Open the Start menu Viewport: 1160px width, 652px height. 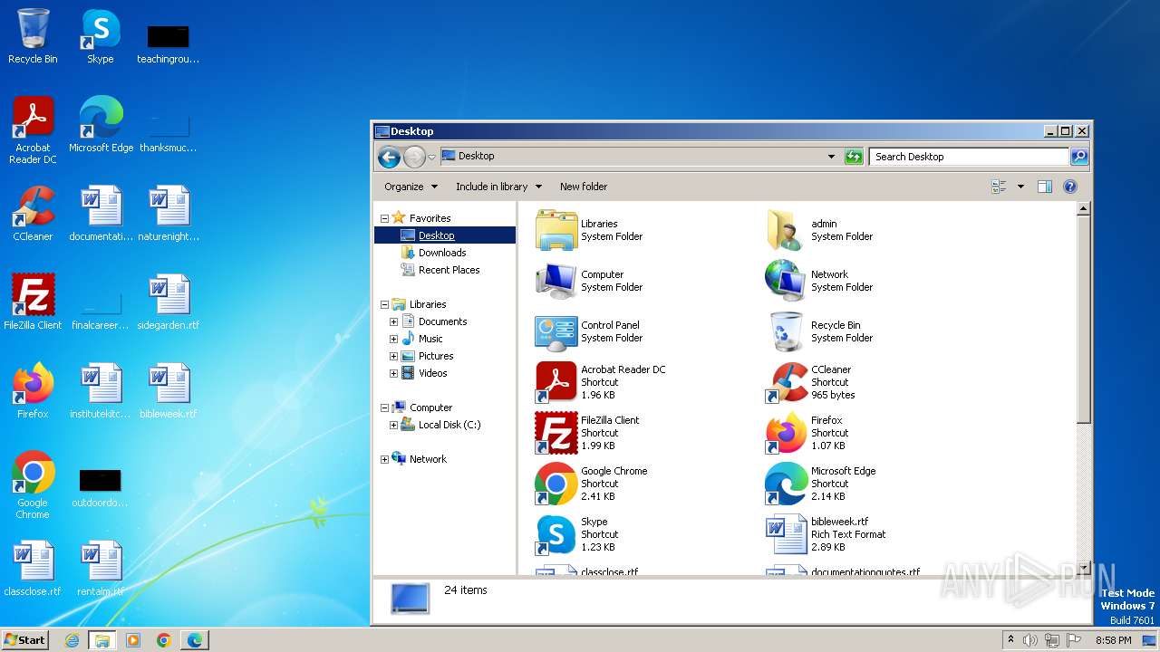point(25,639)
